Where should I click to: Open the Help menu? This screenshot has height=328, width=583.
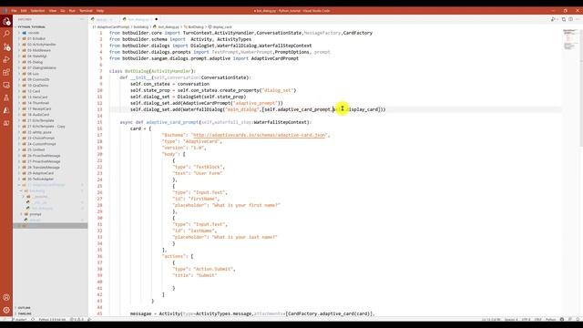coord(100,11)
